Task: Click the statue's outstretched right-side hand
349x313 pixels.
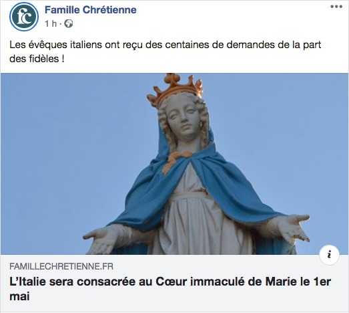Action: point(292,230)
